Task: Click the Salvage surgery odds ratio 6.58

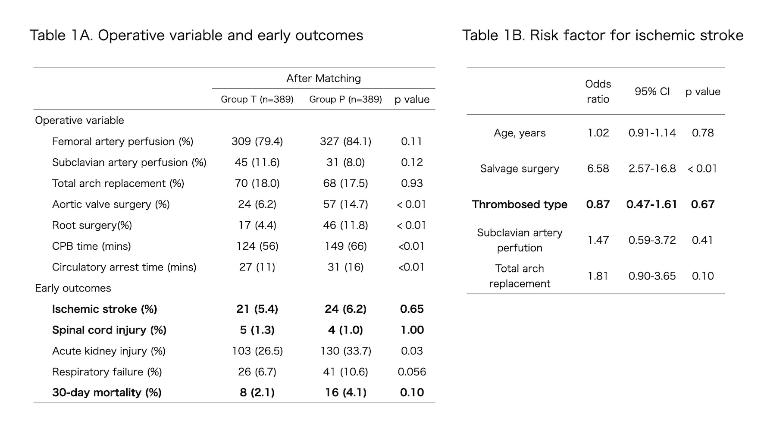Action: (598, 169)
